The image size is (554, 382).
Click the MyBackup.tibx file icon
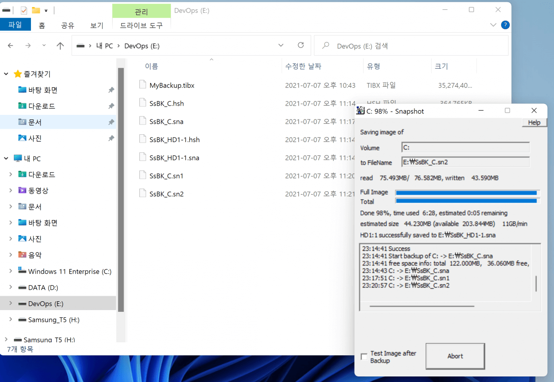click(143, 85)
